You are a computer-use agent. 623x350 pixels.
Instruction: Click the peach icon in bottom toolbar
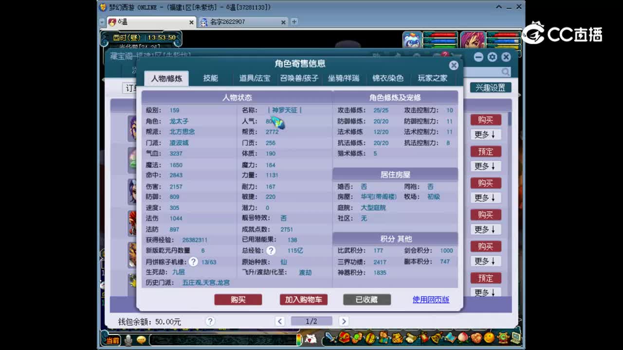pos(463,337)
